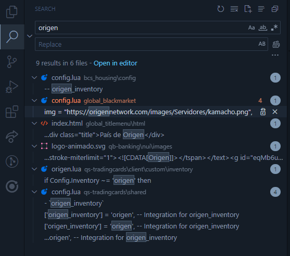Toggle Preserve Case in Replace field

[x=262, y=44]
